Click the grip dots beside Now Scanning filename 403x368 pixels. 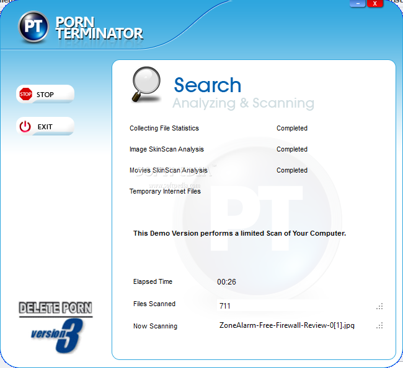pos(379,326)
